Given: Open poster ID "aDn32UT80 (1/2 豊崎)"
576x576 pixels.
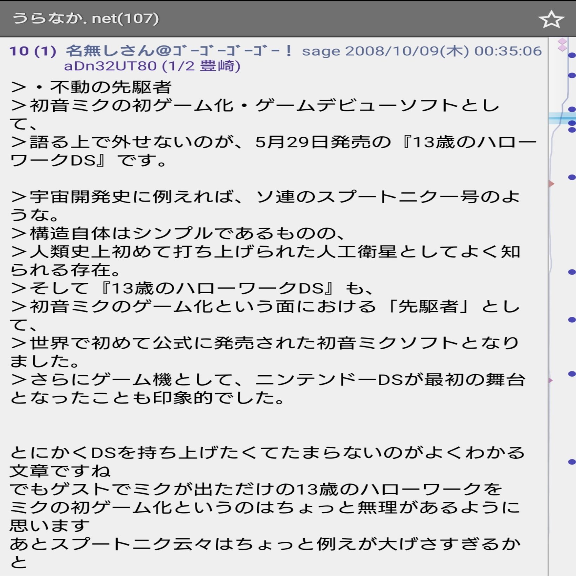Looking at the screenshot, I should (x=152, y=66).
